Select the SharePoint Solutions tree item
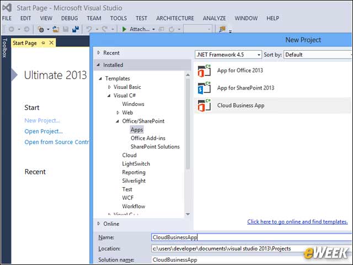 pos(155,147)
